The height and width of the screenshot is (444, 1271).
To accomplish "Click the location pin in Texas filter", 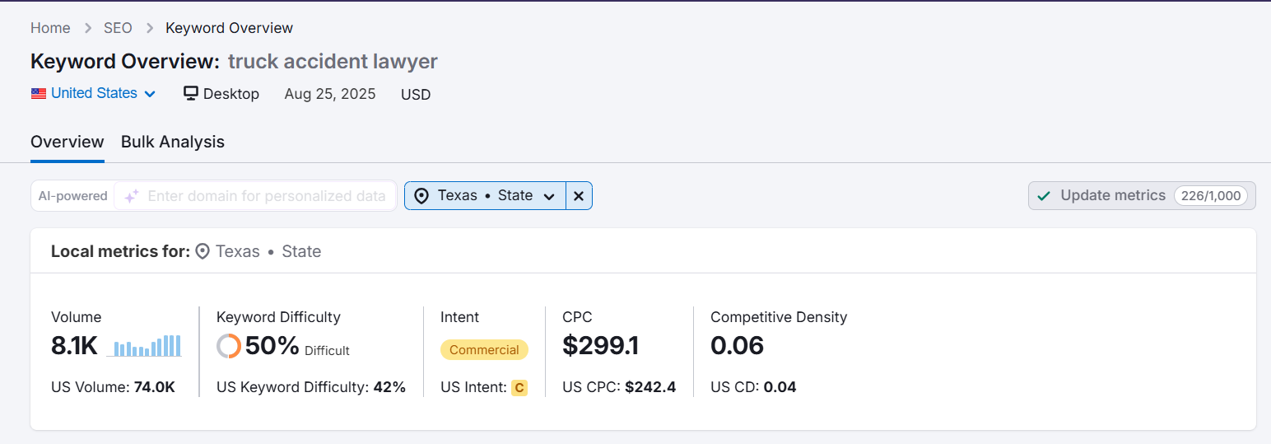I will [x=421, y=196].
